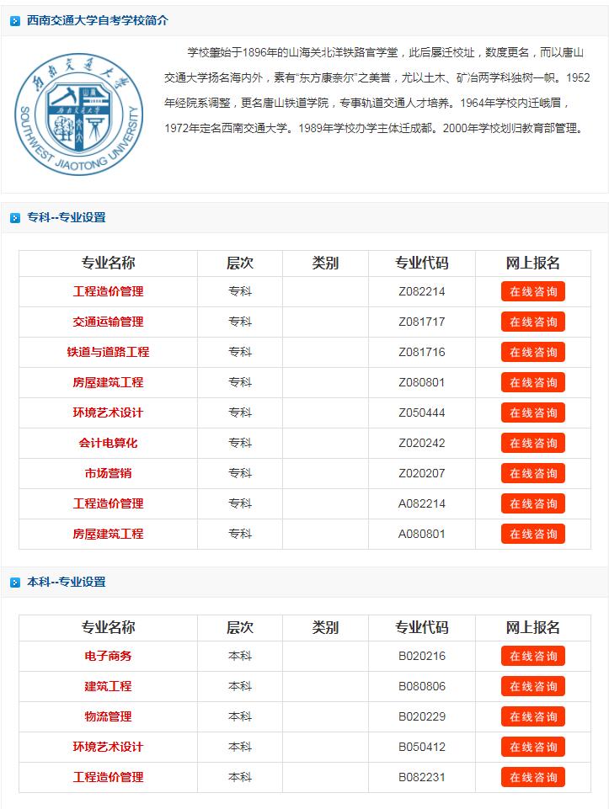
Task: Click the code cell Z020207
Action: 422,473
